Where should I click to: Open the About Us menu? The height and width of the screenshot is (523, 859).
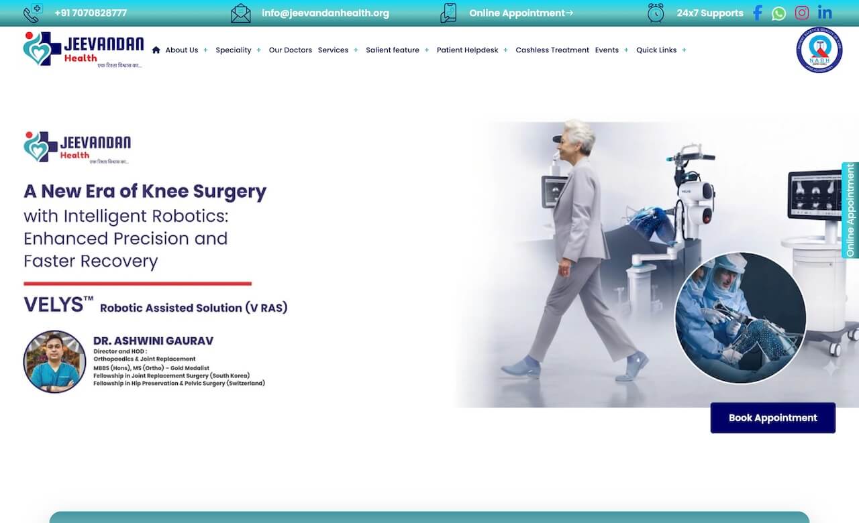tap(182, 50)
